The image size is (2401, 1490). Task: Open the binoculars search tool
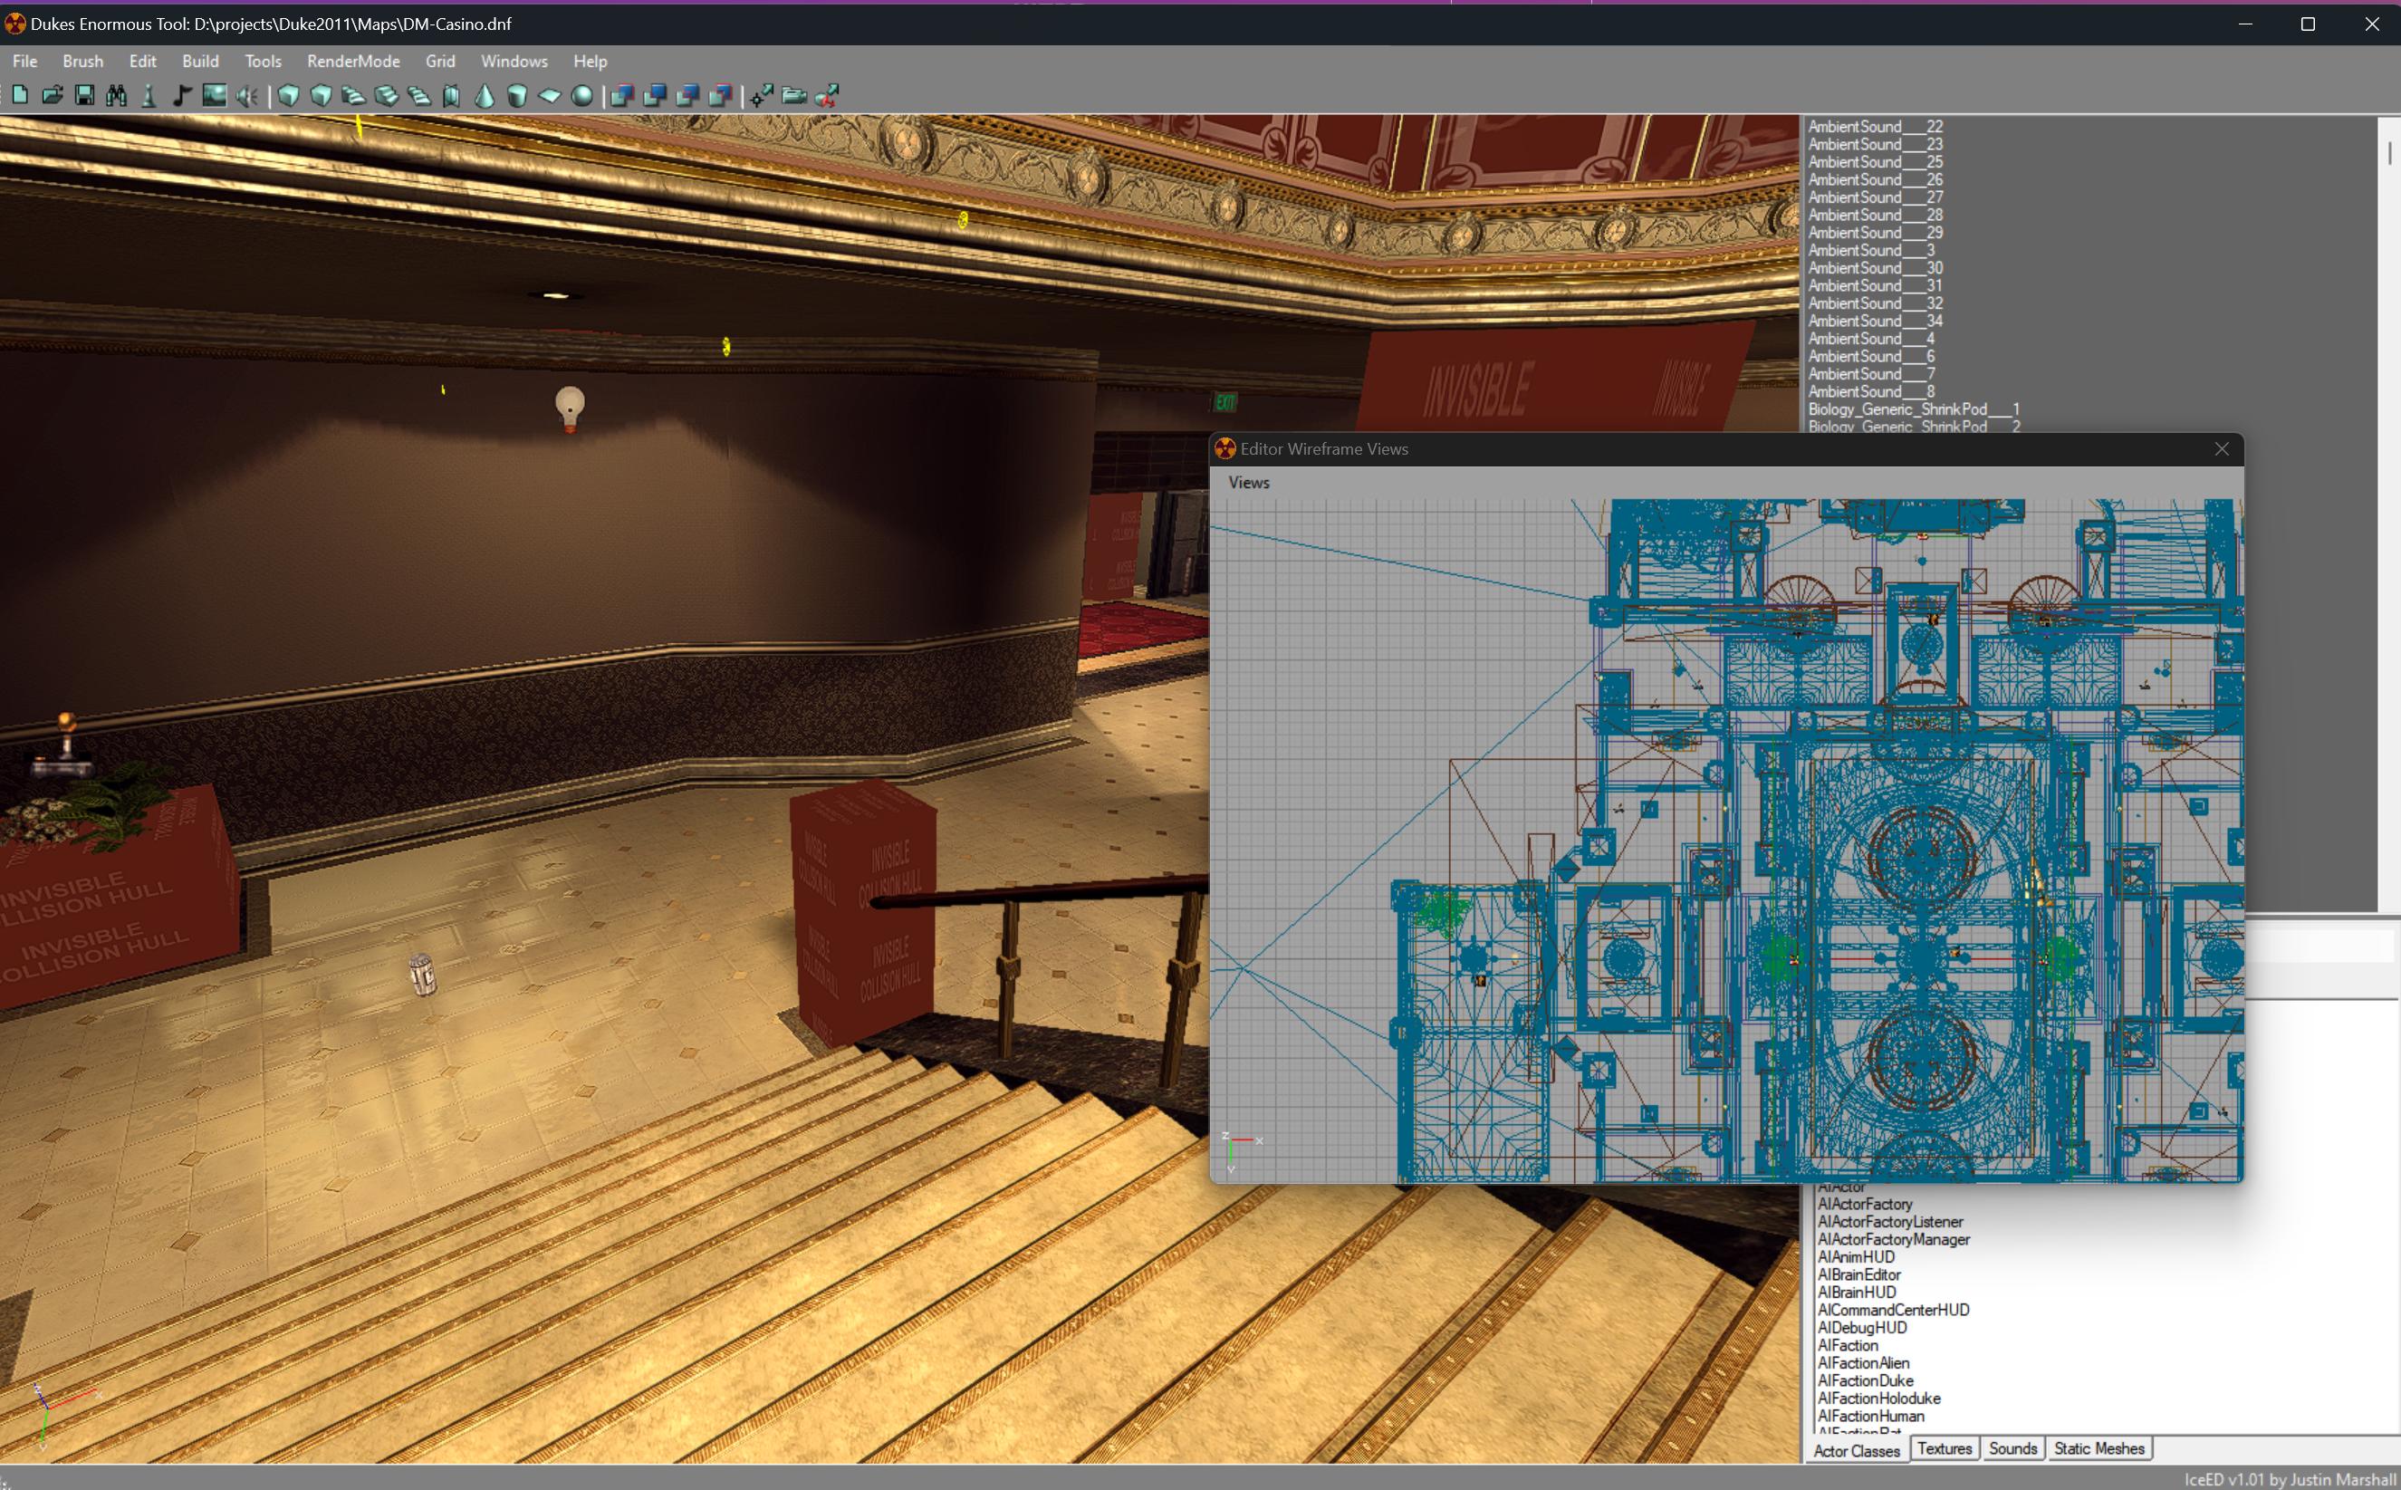tap(116, 96)
